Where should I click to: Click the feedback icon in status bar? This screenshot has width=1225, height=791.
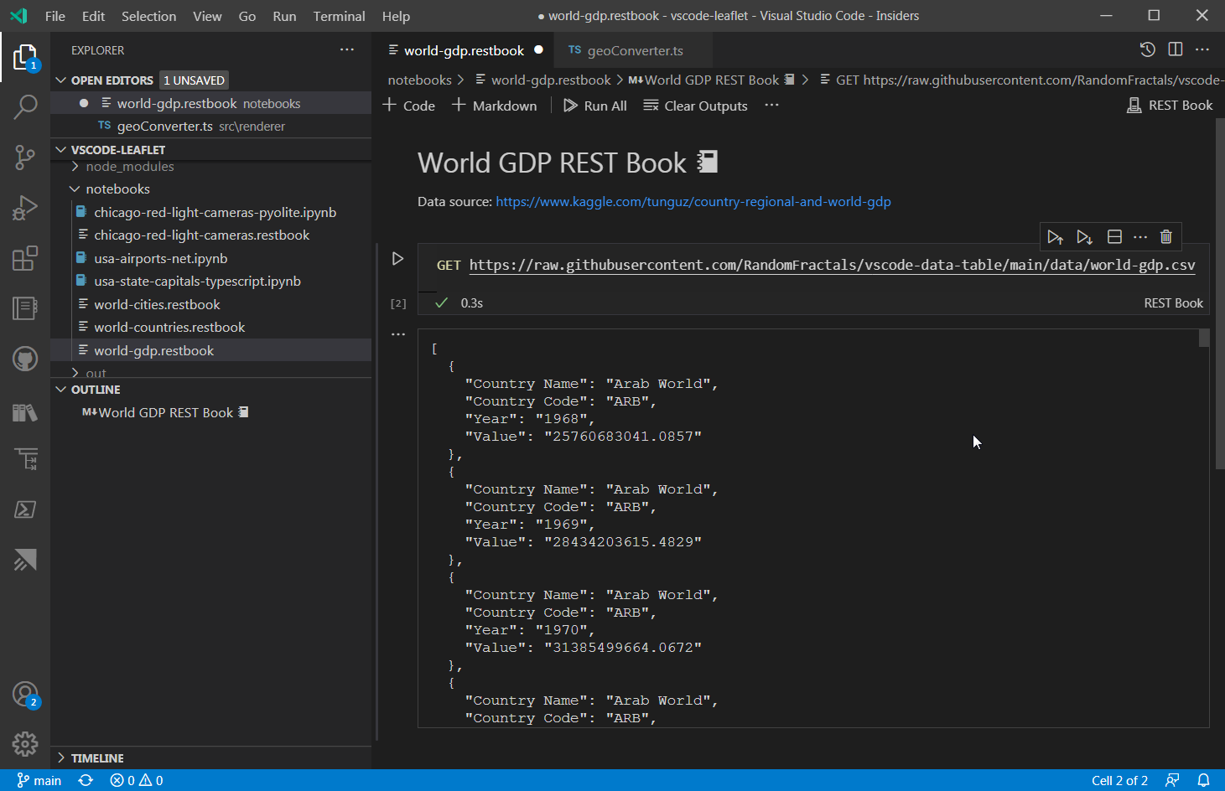point(1172,780)
